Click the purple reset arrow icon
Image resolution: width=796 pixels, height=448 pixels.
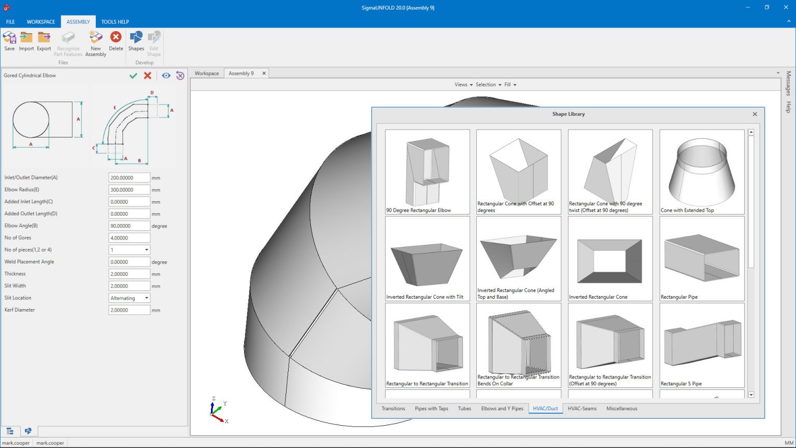[x=180, y=75]
